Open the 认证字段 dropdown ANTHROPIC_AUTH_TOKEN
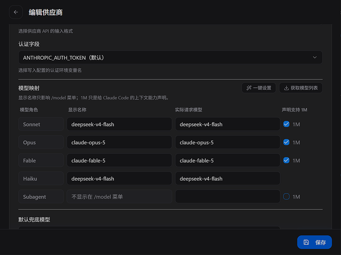Viewport: 341px width, 255px height. [170, 58]
